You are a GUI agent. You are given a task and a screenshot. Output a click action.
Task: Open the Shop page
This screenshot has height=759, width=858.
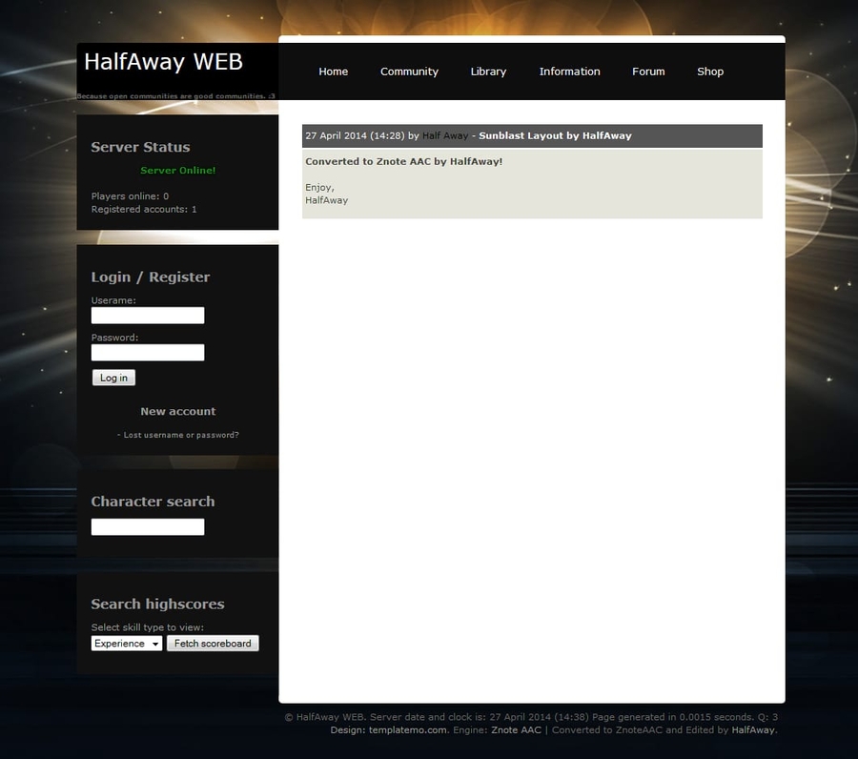(x=710, y=72)
